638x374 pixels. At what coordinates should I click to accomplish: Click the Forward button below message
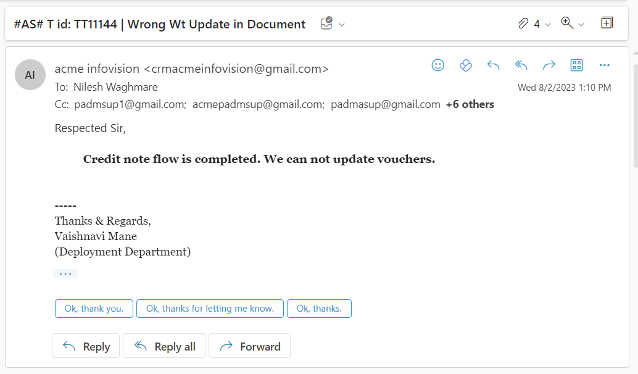click(x=249, y=346)
